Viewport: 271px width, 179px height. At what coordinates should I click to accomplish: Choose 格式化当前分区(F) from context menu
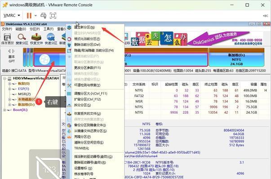coord(87,39)
